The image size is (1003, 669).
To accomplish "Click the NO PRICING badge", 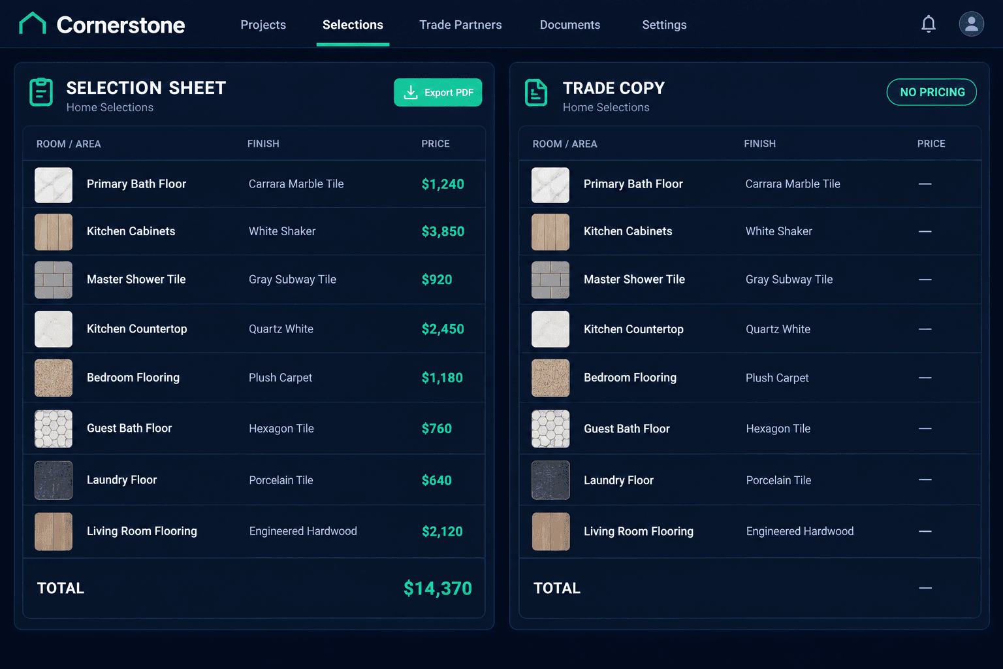I will (x=932, y=92).
